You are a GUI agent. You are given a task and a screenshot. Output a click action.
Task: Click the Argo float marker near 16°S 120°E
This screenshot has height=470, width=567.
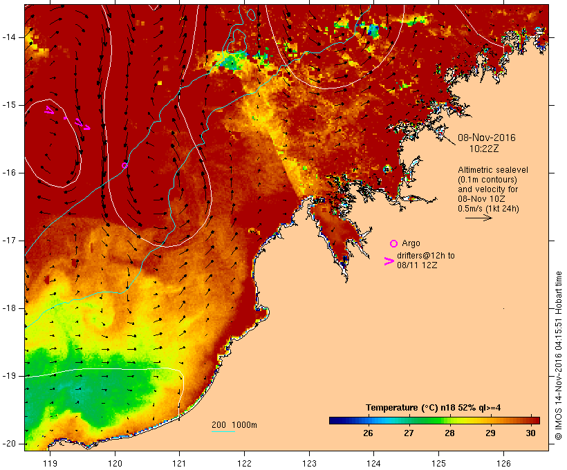point(124,166)
